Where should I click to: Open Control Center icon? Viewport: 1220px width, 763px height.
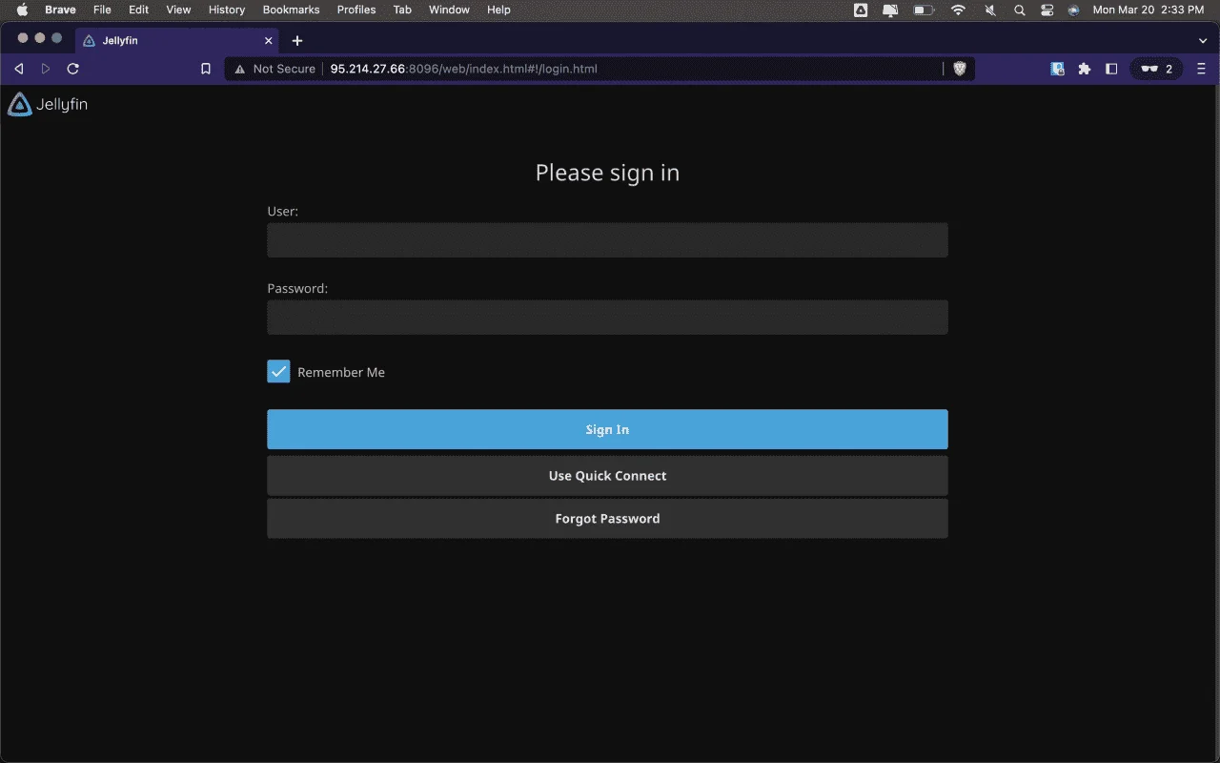tap(1047, 10)
